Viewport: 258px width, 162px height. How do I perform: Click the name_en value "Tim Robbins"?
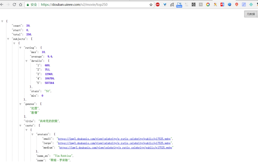63,156
